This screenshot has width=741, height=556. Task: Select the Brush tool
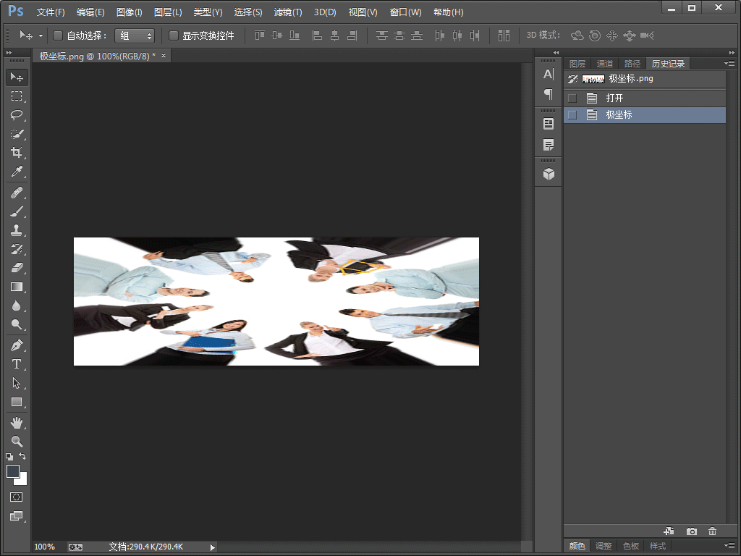(x=17, y=211)
